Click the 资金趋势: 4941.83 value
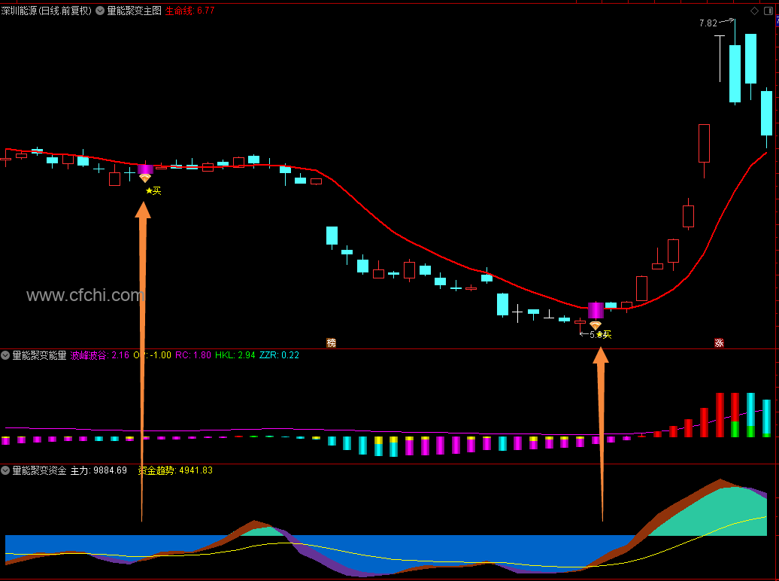 pos(175,470)
